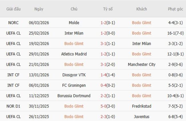Click the NORC league label
186x121 pixels.
(13, 23)
